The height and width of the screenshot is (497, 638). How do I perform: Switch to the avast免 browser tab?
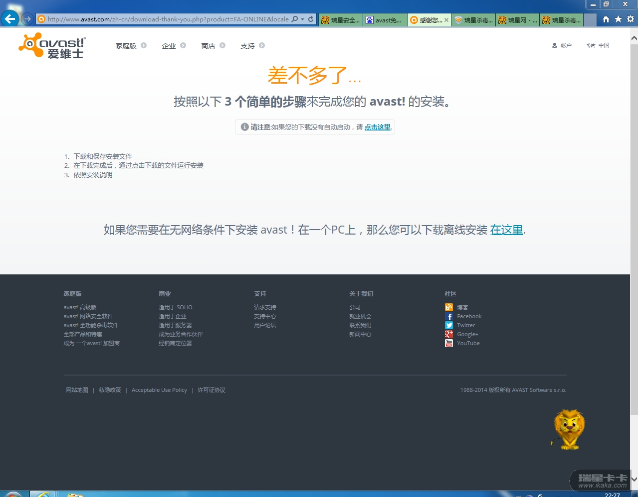[384, 20]
